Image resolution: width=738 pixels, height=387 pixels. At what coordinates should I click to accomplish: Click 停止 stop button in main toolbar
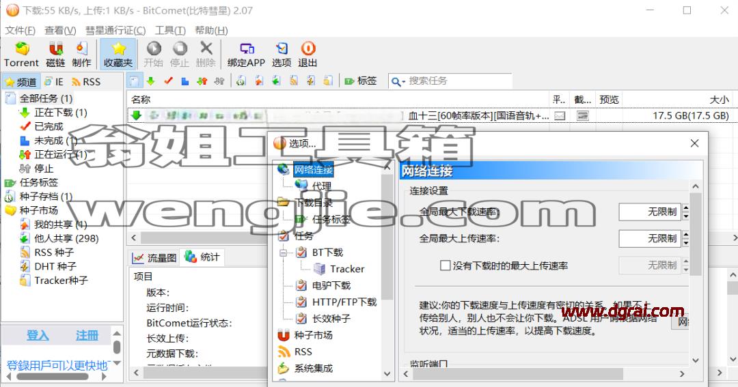pyautogui.click(x=179, y=54)
